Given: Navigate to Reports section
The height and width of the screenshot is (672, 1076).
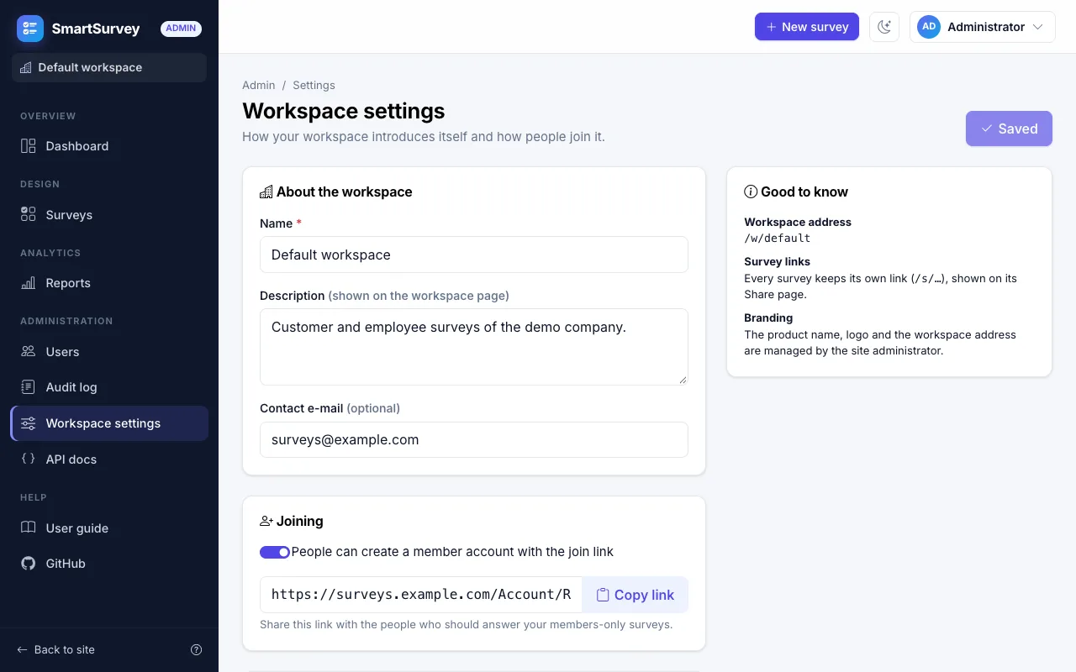Looking at the screenshot, I should click(109, 283).
